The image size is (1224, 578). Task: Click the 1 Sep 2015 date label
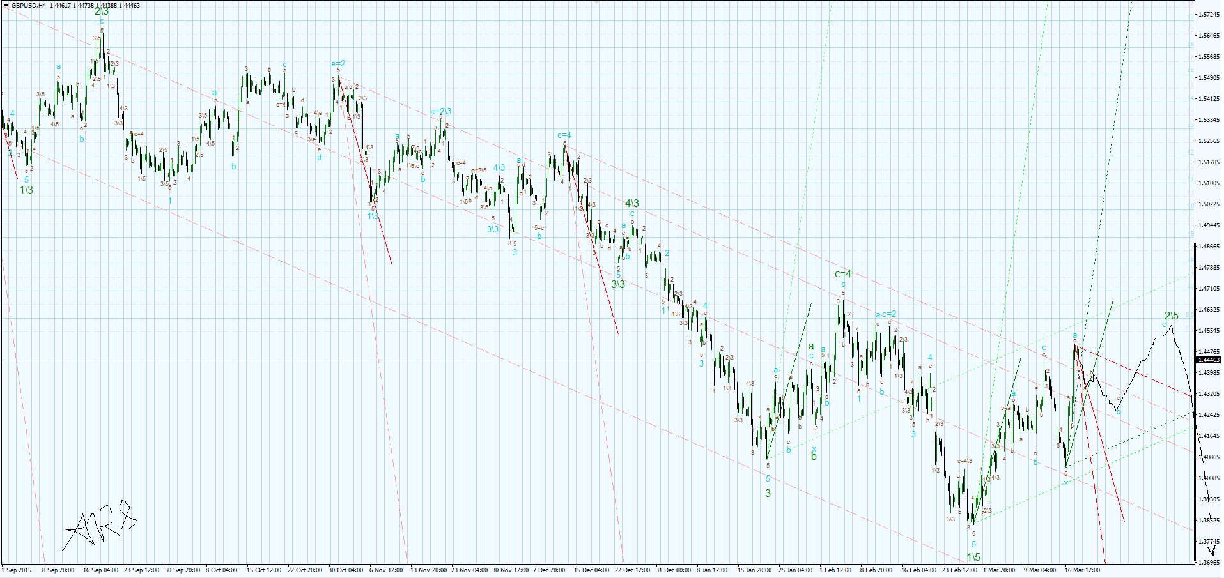17,570
